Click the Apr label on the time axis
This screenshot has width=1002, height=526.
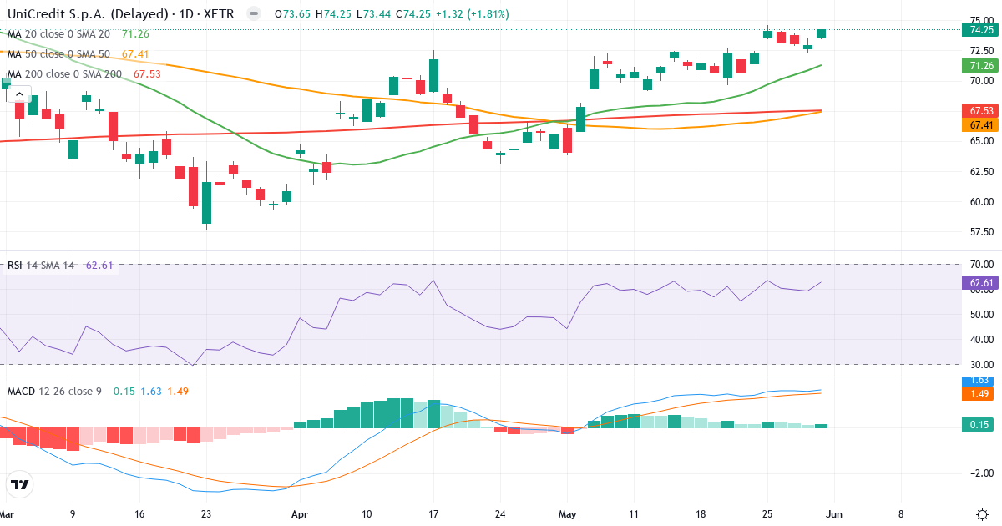[x=299, y=514]
